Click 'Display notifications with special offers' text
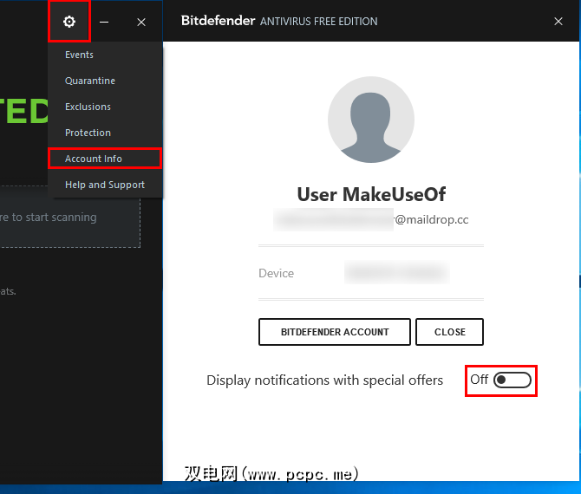 pos(324,380)
